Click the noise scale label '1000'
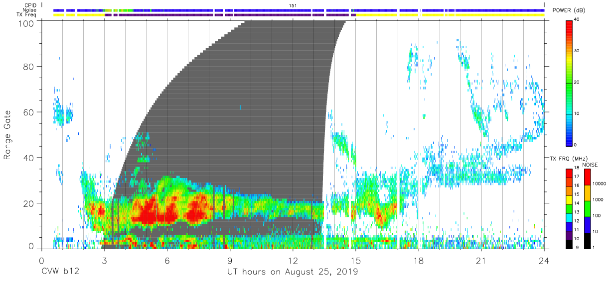The width and height of the screenshot is (612, 282). click(598, 199)
